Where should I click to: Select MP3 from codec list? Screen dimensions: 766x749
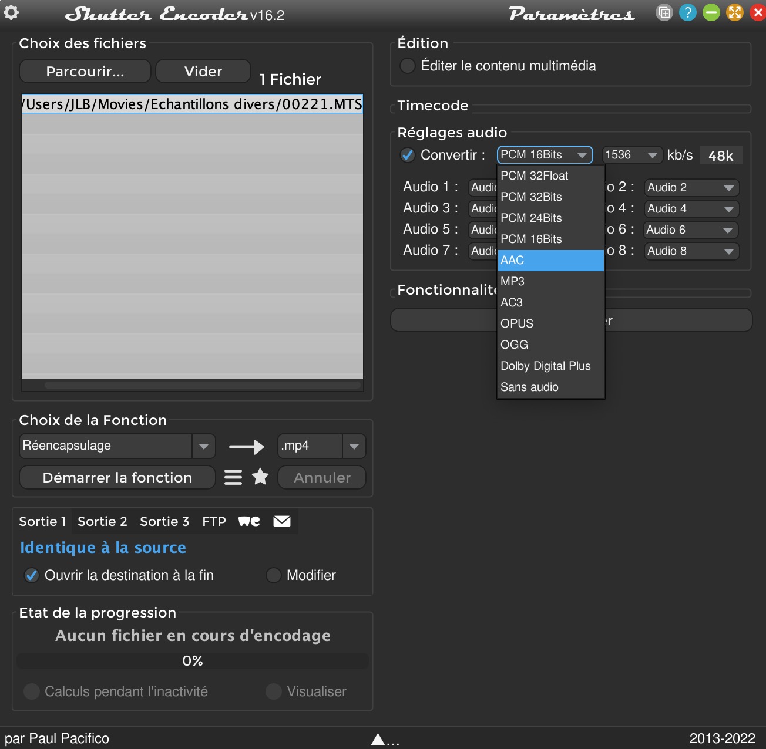point(551,282)
